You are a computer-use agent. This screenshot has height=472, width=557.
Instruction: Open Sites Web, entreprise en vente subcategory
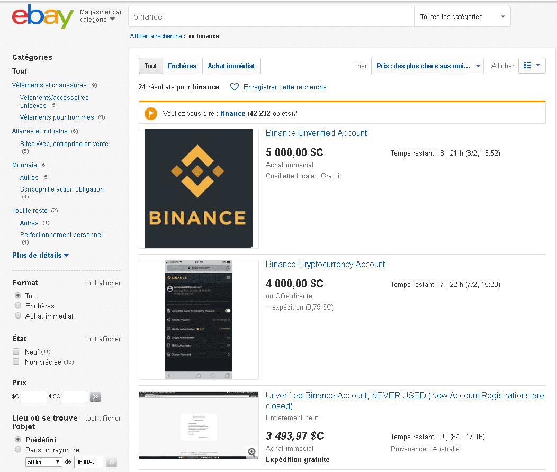coord(64,144)
